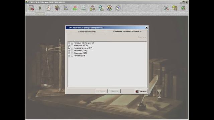This screenshot has width=214, height=120.
Task: Open the stacked books icon
Action: point(57,8)
